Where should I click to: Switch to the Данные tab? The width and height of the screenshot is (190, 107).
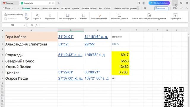pos(76,8)
